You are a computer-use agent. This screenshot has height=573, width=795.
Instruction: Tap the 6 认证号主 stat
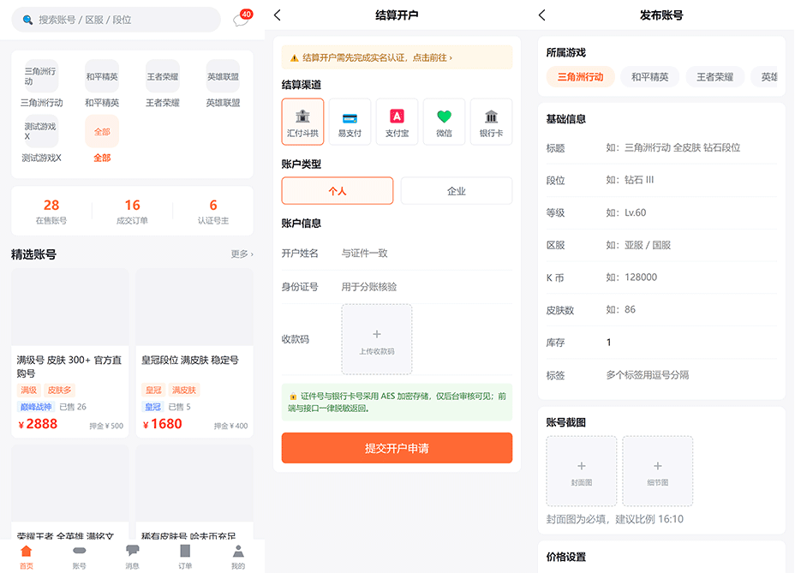(x=213, y=211)
